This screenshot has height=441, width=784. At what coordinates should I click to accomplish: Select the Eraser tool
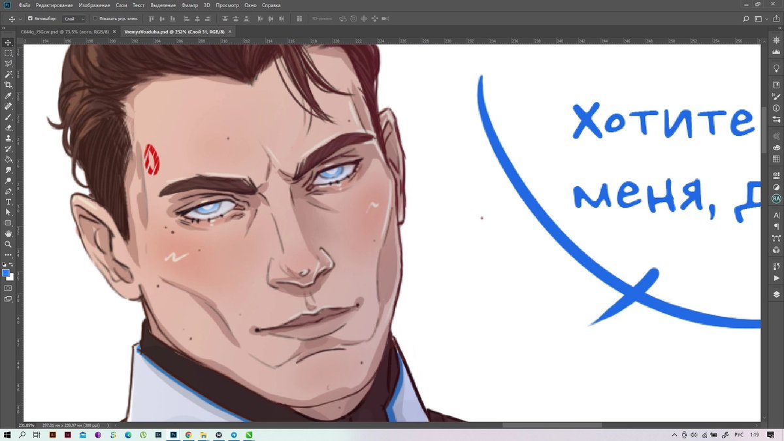8,127
